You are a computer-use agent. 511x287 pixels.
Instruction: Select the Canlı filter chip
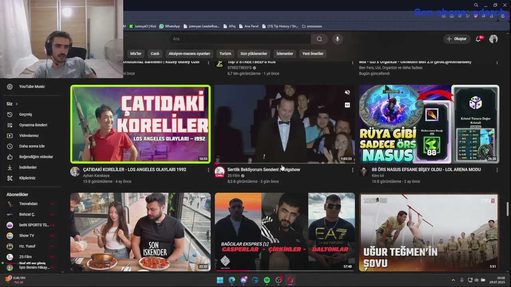click(155, 53)
